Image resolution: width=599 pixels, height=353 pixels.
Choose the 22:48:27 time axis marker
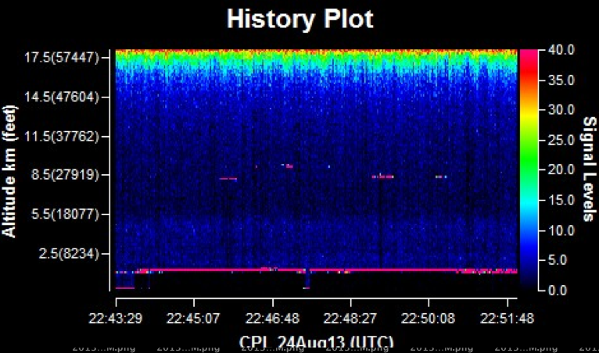351,319
